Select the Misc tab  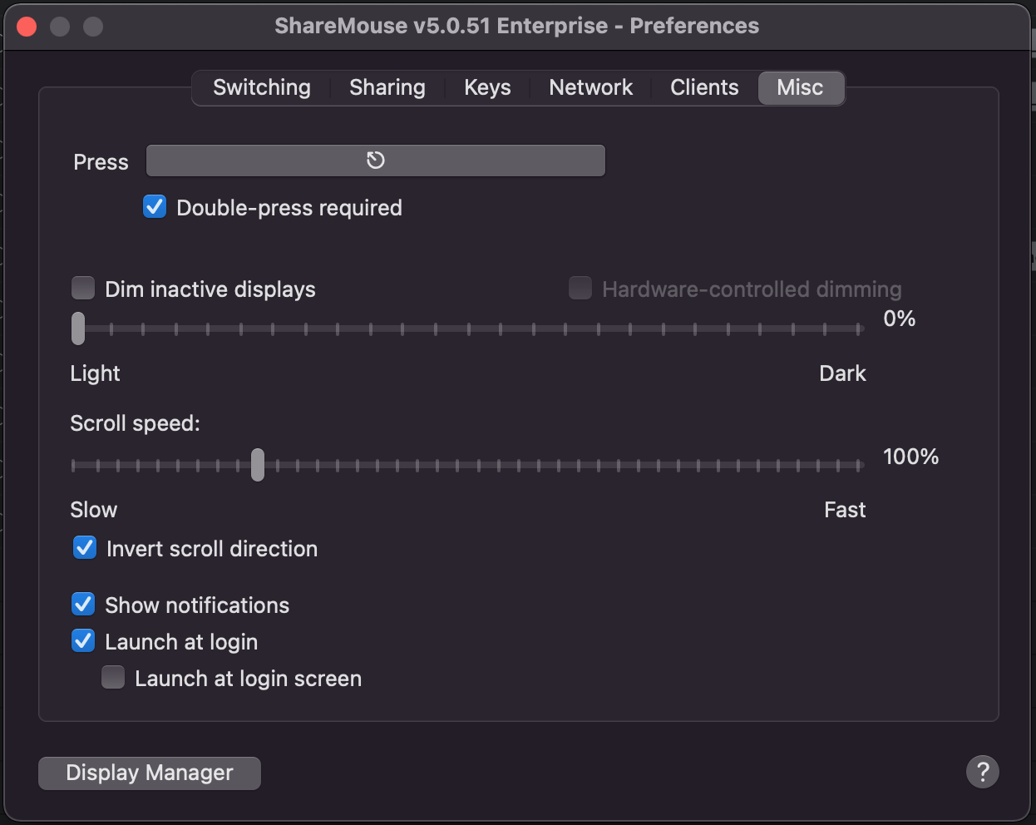pos(800,87)
